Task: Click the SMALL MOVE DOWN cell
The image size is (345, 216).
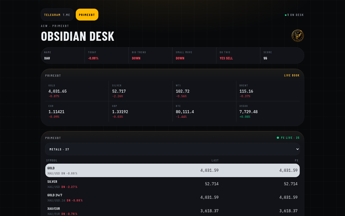Action: [x=194, y=55]
